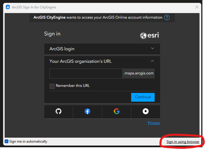Focus the organization URL input field

pyautogui.click(x=86, y=73)
